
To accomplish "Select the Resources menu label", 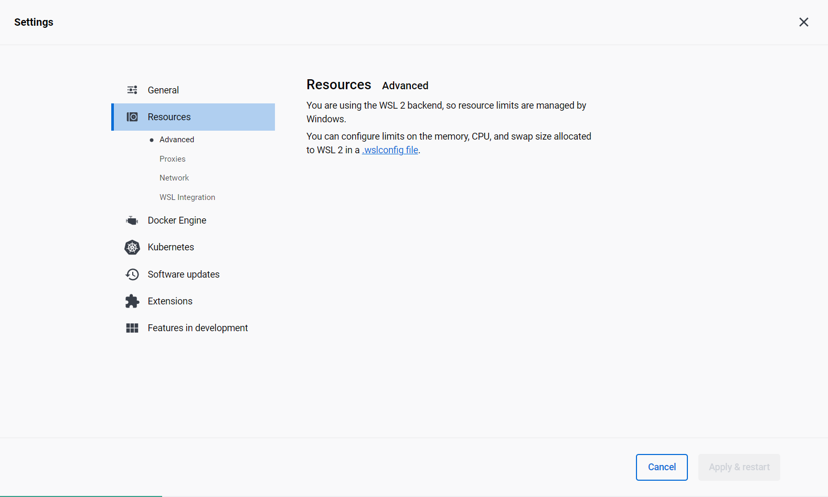I will click(169, 117).
